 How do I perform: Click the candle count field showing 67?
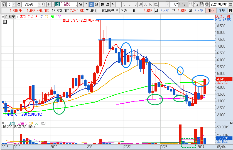175,4
